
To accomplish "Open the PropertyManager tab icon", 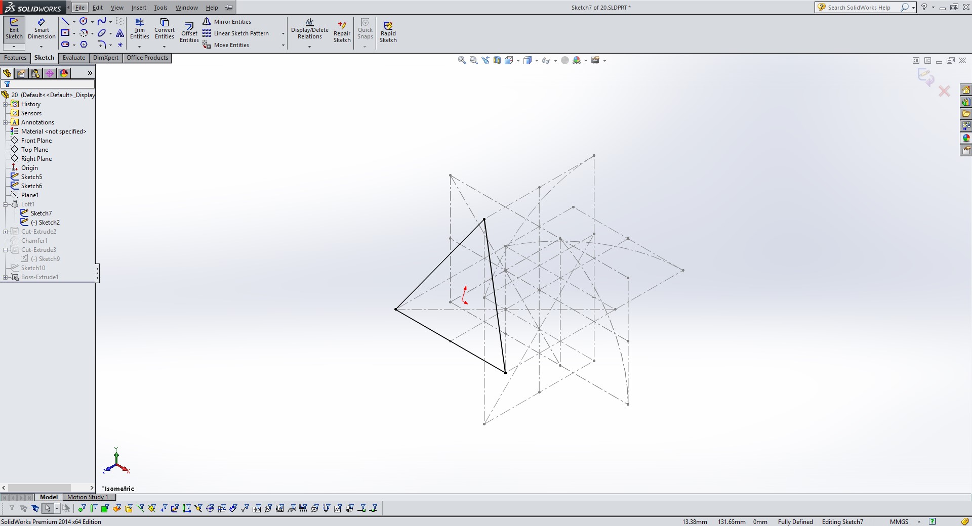I will (21, 73).
